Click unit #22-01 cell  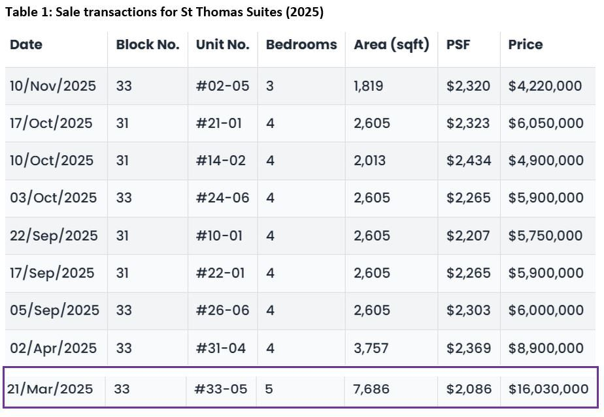coord(220,273)
